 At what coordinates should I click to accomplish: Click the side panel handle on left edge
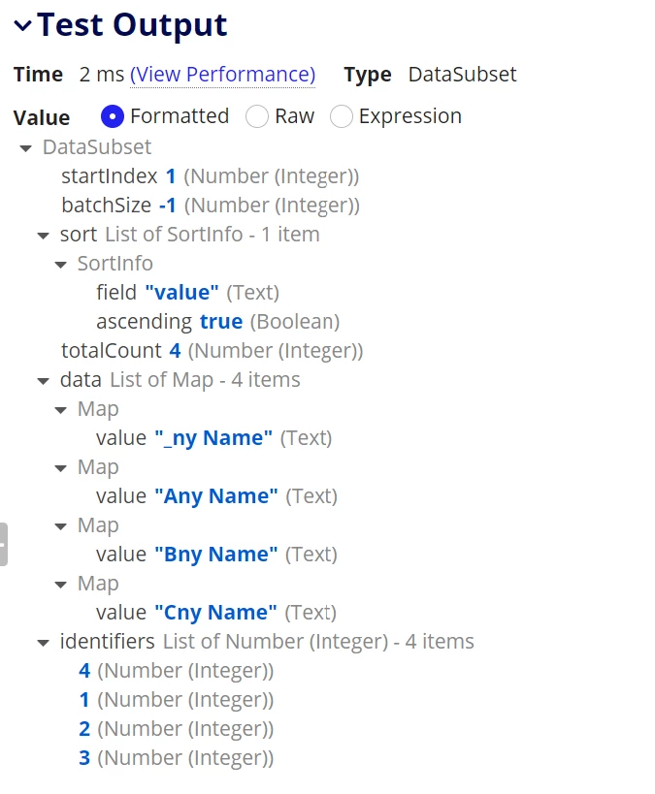point(4,544)
